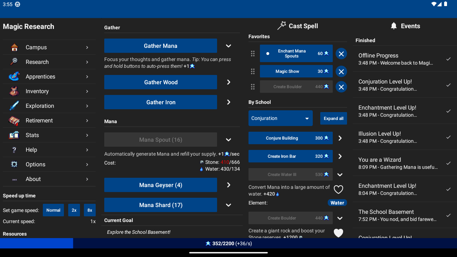Open the Apprentices wizard hat icon
The width and height of the screenshot is (457, 257).
tap(14, 76)
